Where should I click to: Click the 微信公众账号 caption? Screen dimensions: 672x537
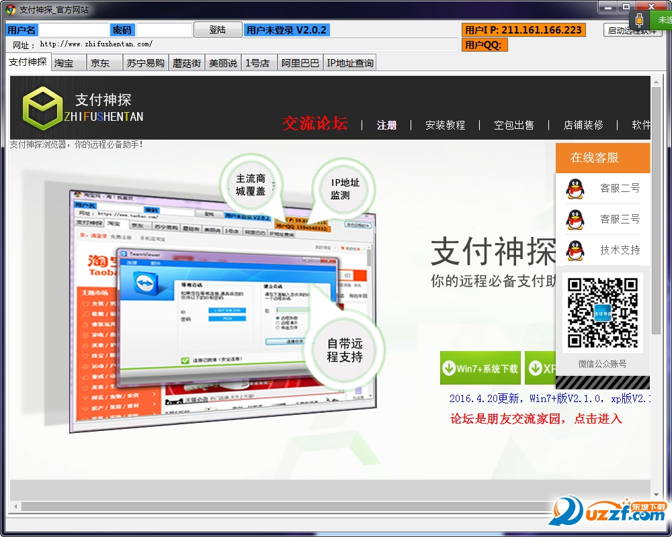[603, 364]
